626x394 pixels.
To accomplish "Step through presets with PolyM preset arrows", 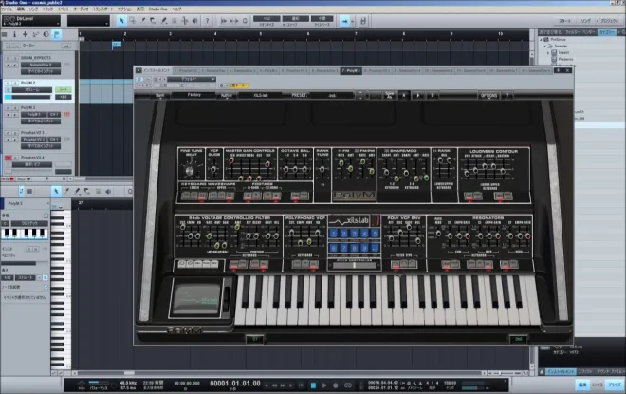I will [x=360, y=95].
